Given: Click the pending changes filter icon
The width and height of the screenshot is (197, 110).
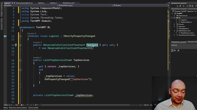Looking at the screenshot, I should pyautogui.click(x=184, y=6).
